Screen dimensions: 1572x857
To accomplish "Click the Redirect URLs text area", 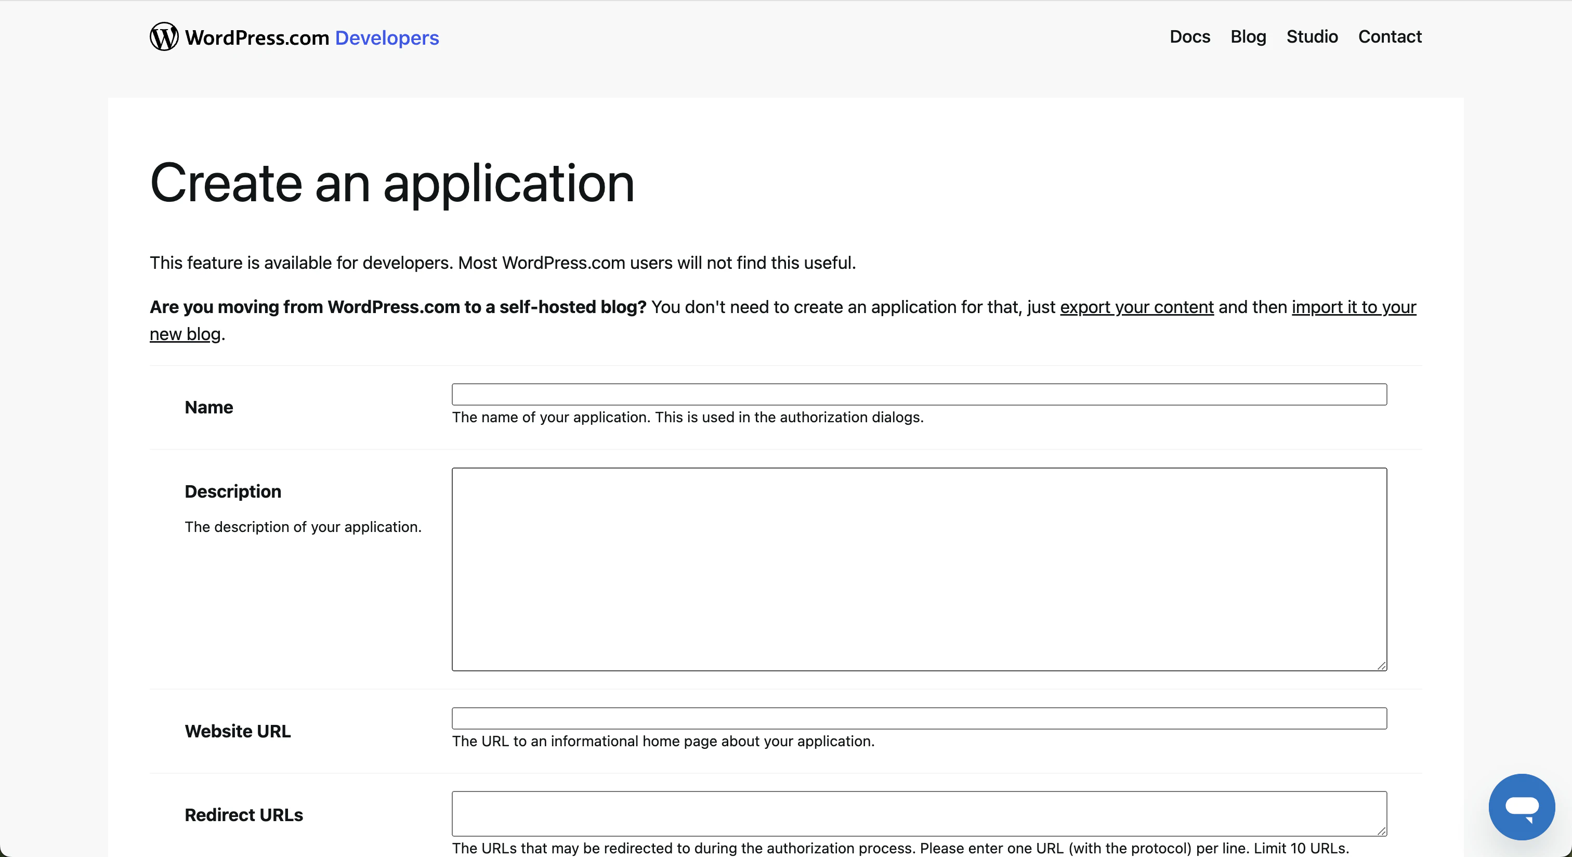I will pos(919,813).
